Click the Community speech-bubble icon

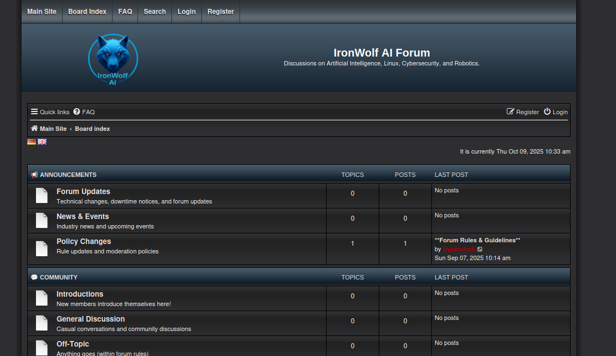[x=34, y=277]
